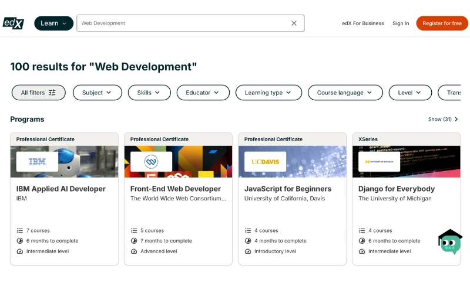This screenshot has width=470, height=293.
Task: Click the Register for free button
Action: click(x=442, y=23)
